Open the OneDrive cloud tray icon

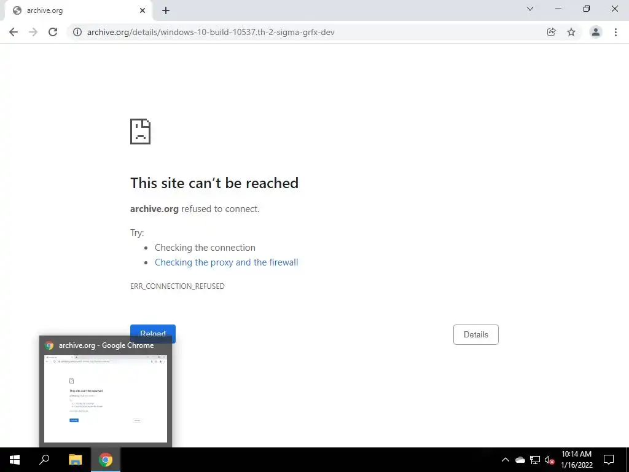coord(520,460)
